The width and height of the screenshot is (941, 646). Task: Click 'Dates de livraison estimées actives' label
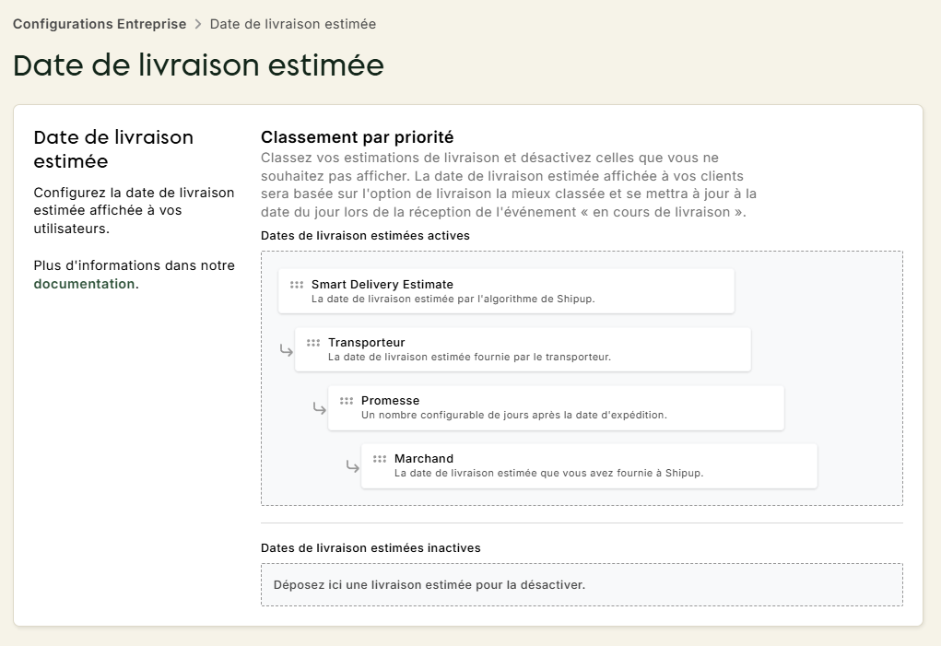pos(365,236)
